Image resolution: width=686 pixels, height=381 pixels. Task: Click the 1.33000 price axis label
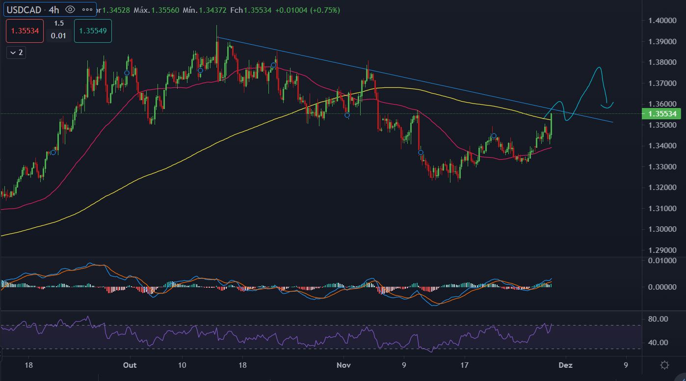click(x=662, y=166)
